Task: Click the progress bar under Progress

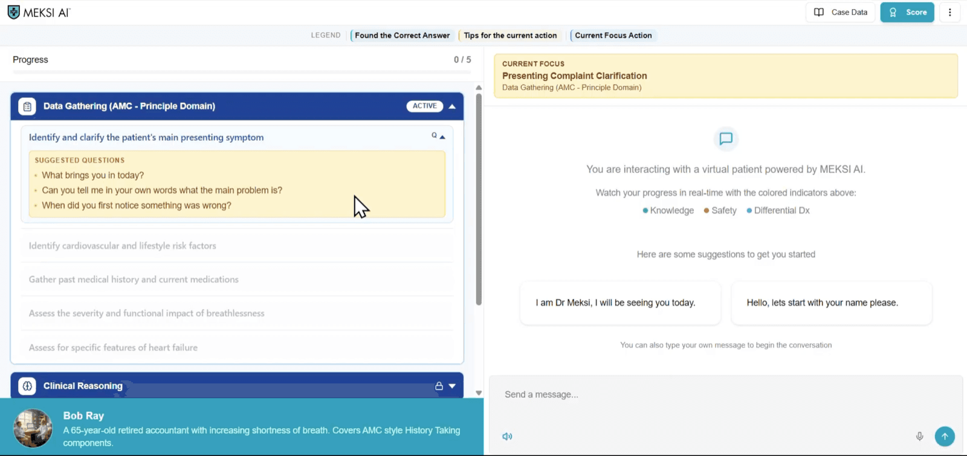Action: [x=242, y=72]
